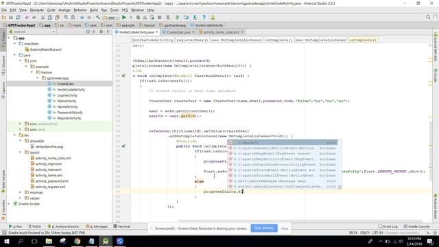Viewport: 439px width, 247px height.
Task: Expand Gradle Scripts node
Action: (x=9, y=204)
